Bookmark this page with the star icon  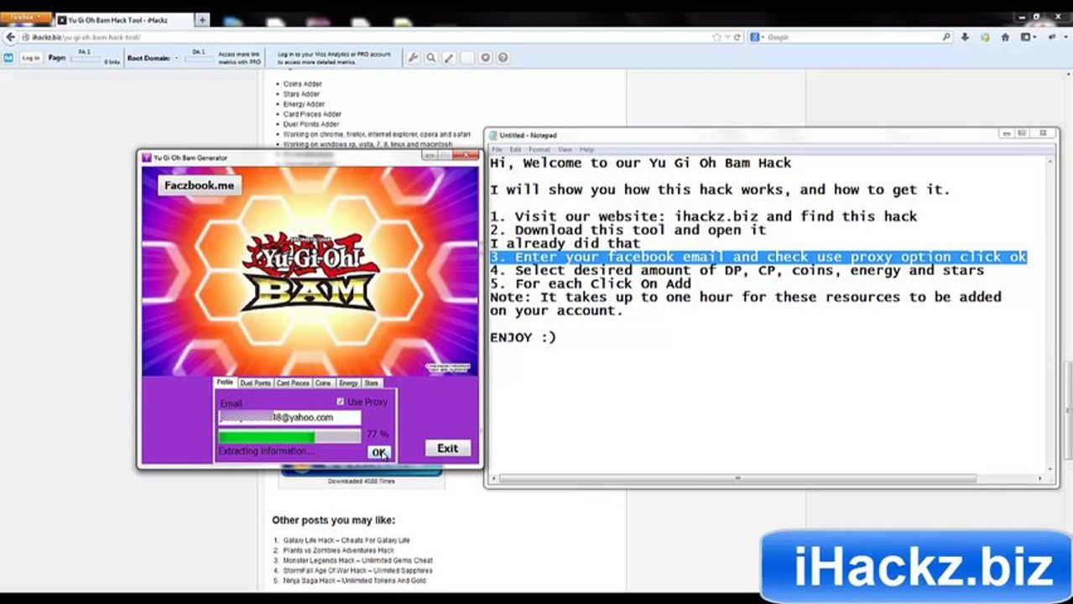point(716,38)
